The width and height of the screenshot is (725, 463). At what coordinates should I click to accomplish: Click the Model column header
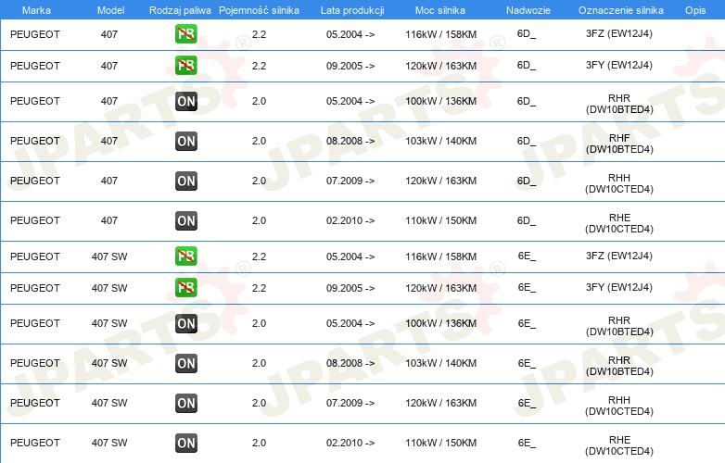click(110, 10)
